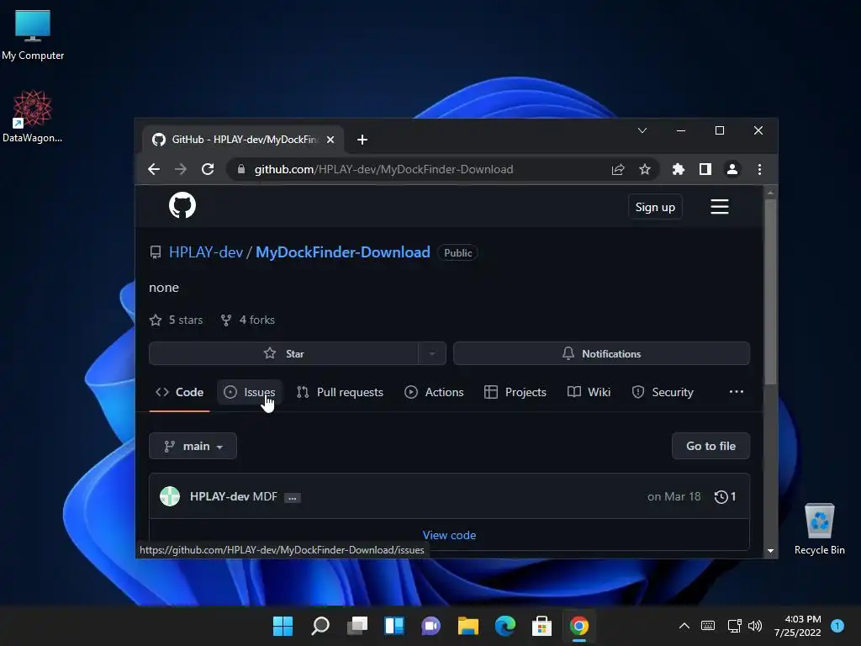The image size is (861, 646).
Task: Click the network icon in system tray
Action: point(734,626)
